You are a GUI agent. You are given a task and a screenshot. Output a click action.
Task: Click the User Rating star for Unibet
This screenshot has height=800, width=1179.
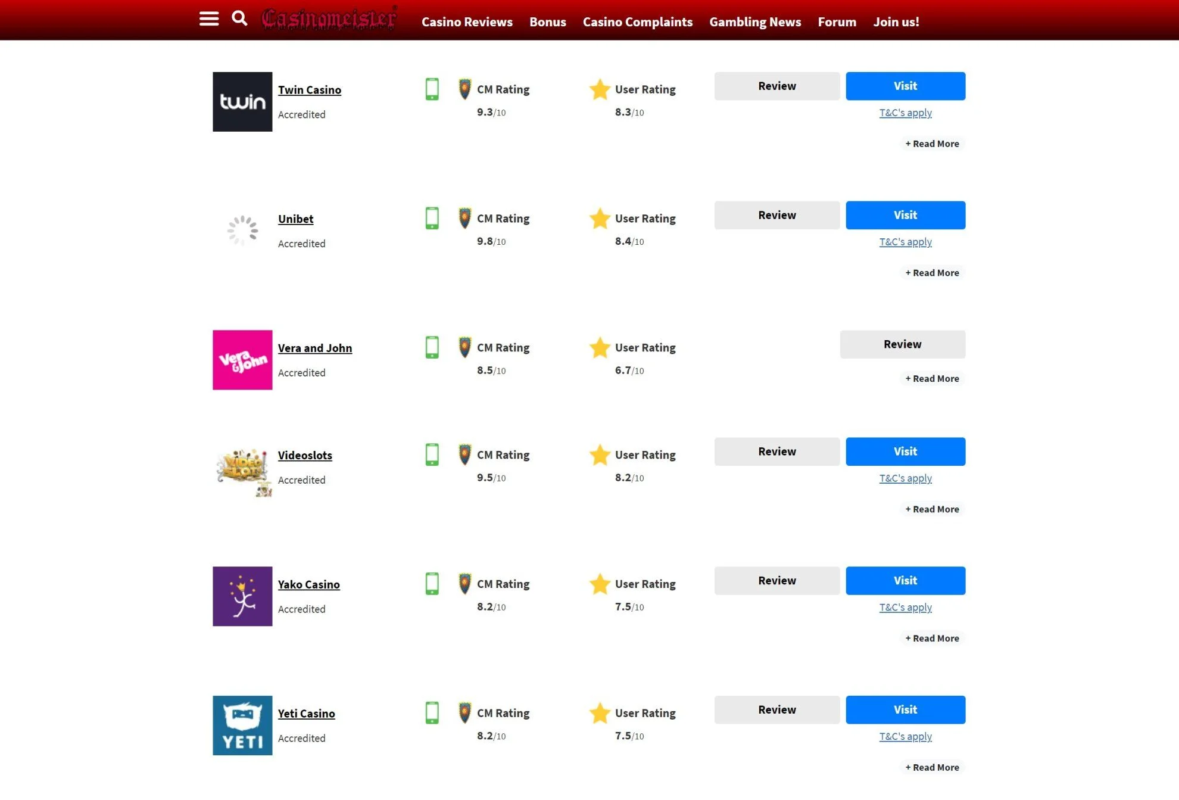point(600,218)
